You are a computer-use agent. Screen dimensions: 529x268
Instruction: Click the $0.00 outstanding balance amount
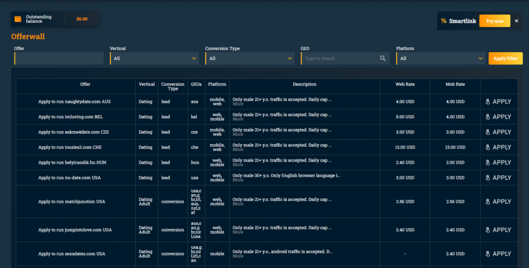pyautogui.click(x=82, y=19)
